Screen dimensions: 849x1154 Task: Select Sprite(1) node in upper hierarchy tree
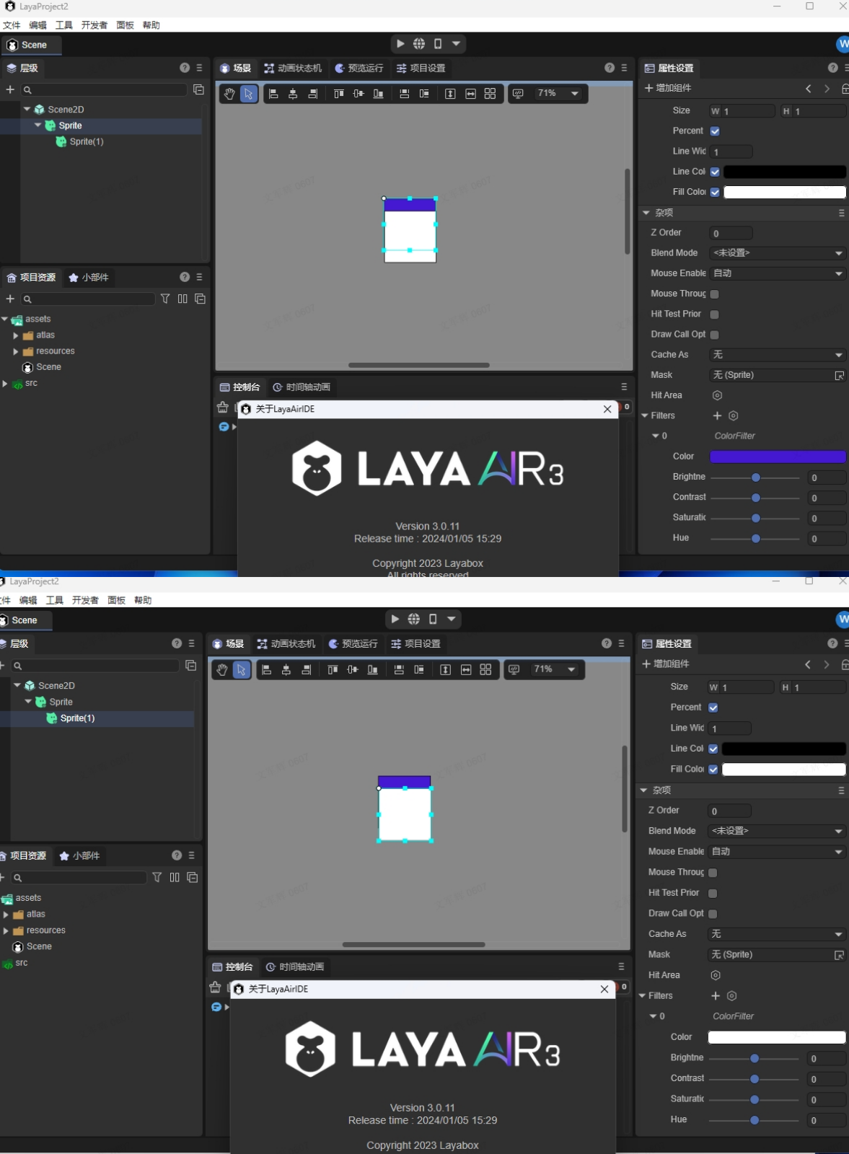coord(87,142)
